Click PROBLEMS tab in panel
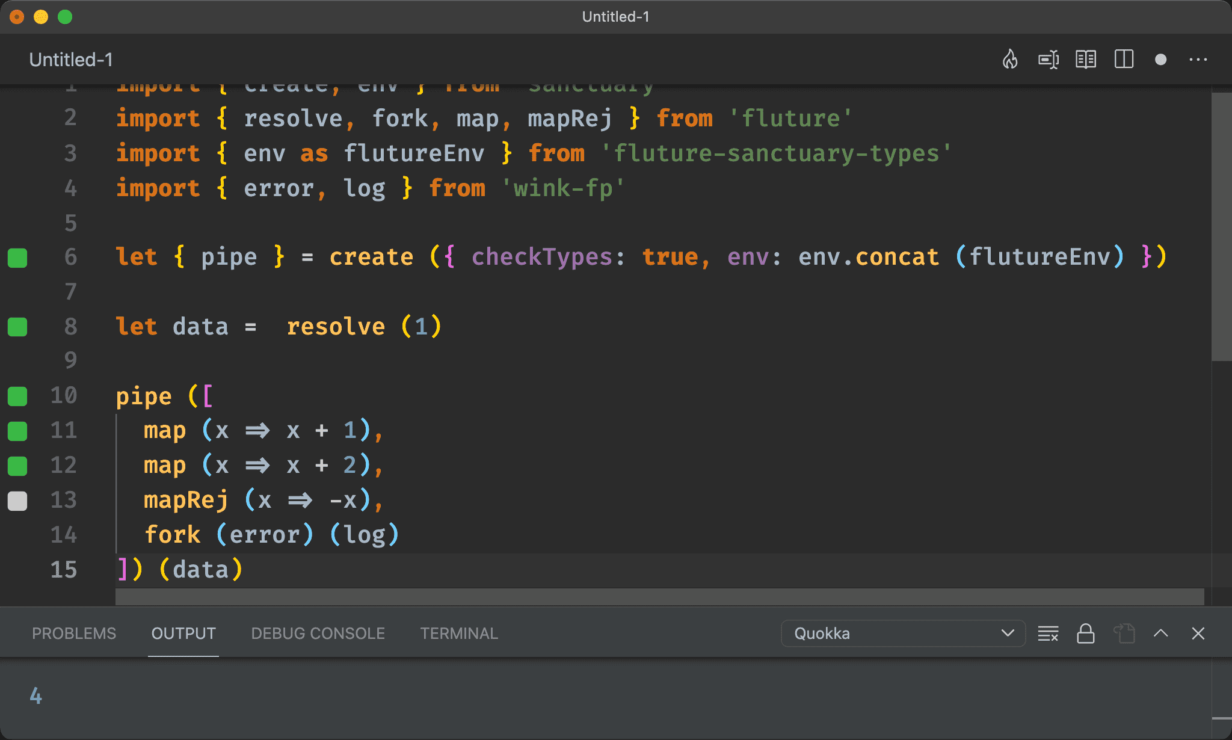The width and height of the screenshot is (1232, 740). click(x=73, y=634)
